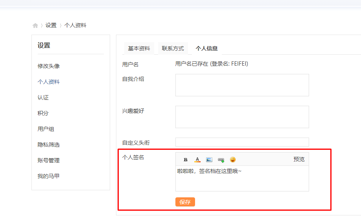Viewport: 361px width, 217px height.
Task: Click the 自我介绍 text area
Action: pos(242,85)
